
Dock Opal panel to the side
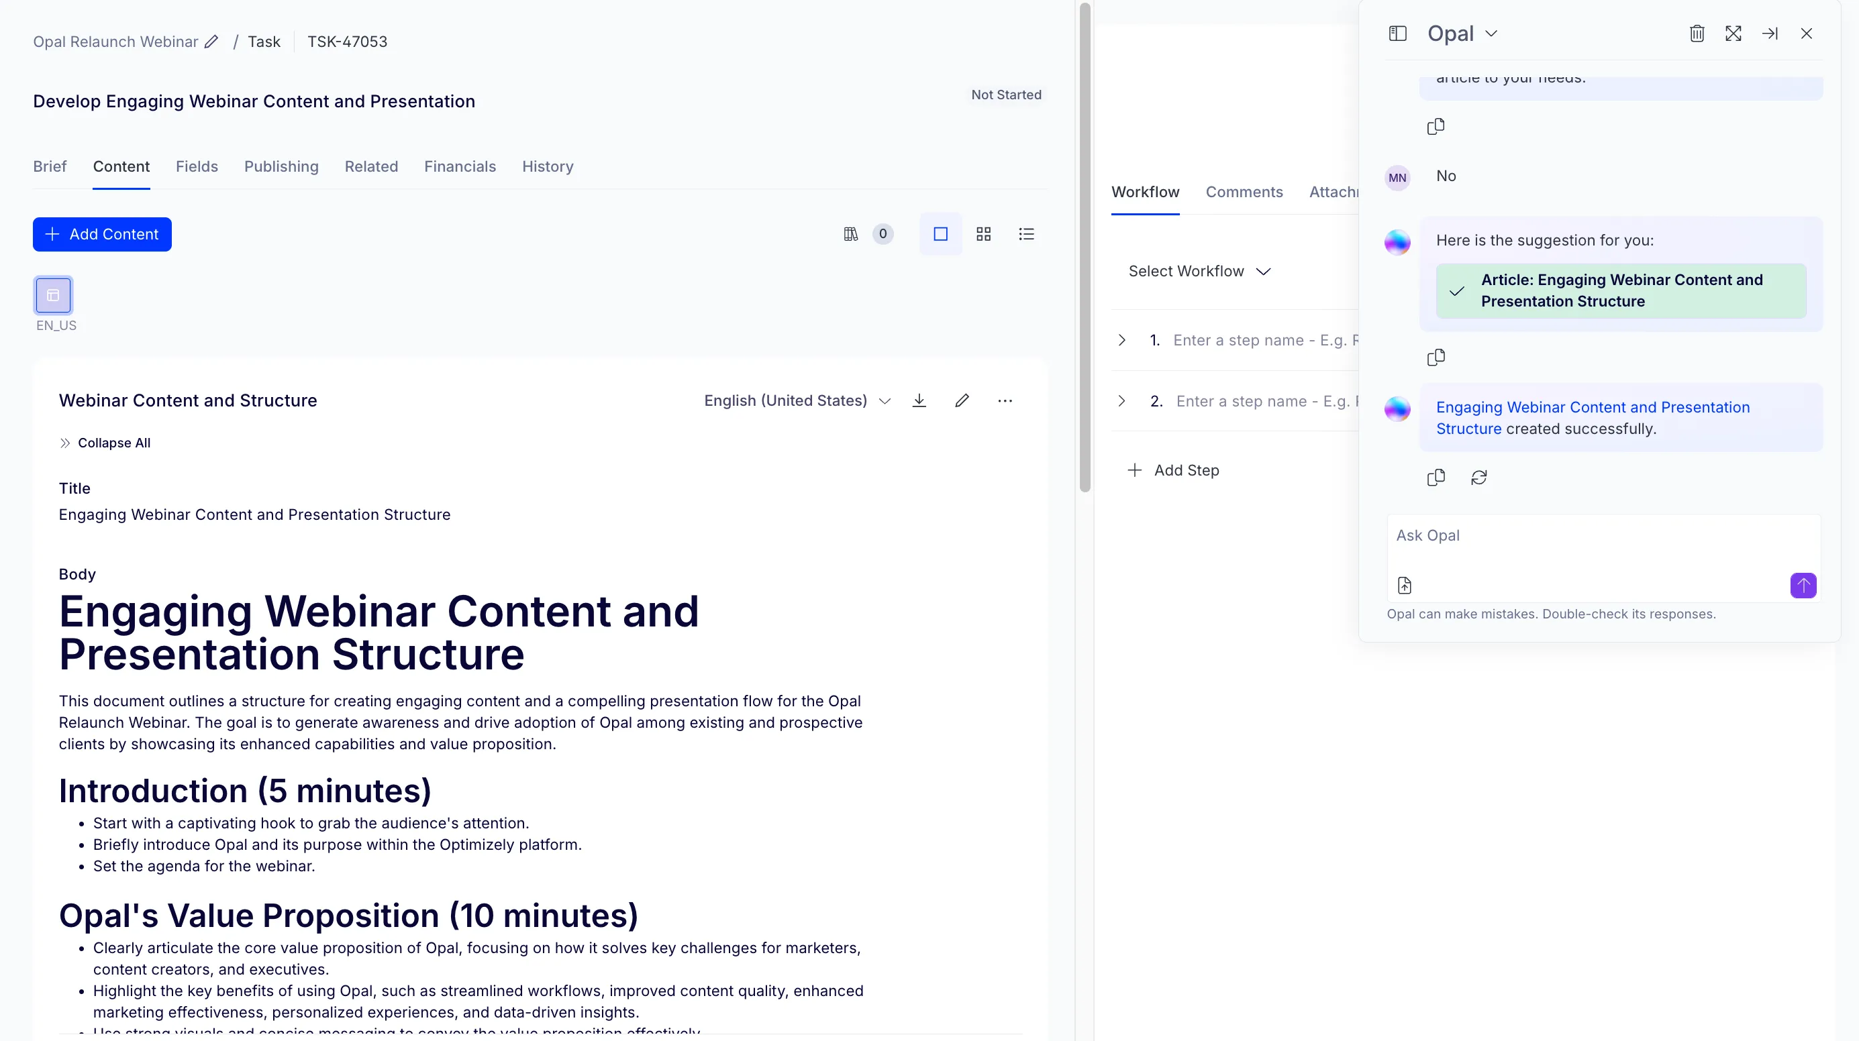1770,33
